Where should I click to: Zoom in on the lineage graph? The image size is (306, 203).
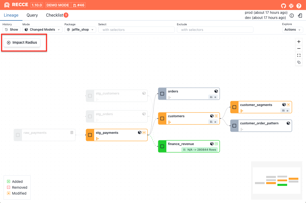[299, 42]
